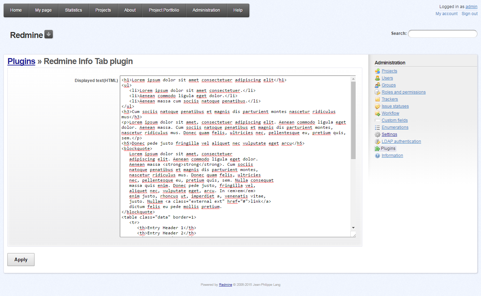481x296 pixels.
Task: Open Trackers link in sidebar
Action: point(390,99)
